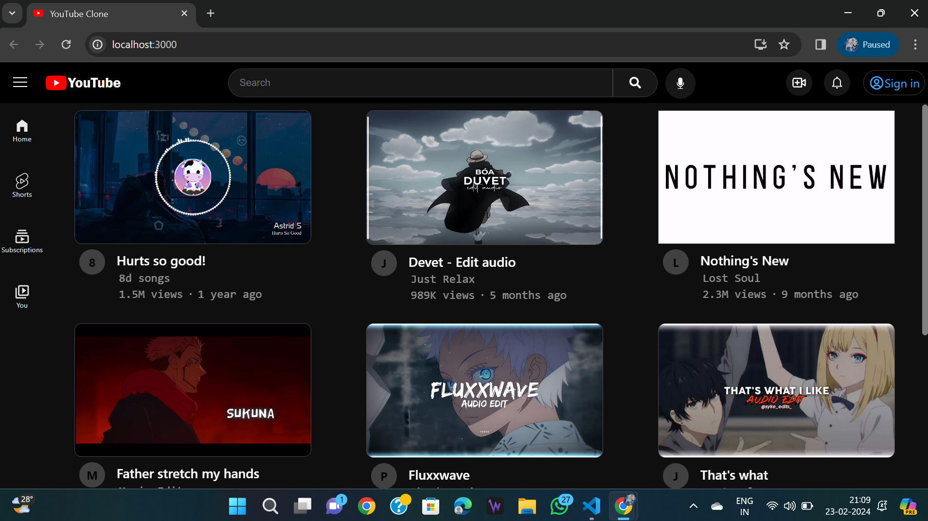Open the Nothing's New video thumbnail
Viewport: 928px width, 521px height.
pos(776,177)
